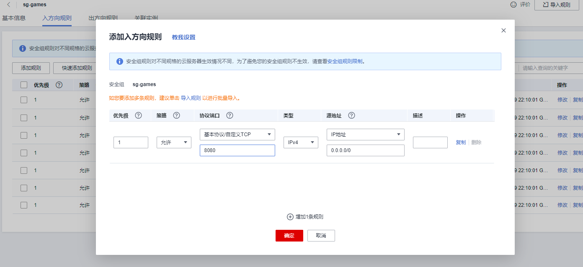Click 评价 text at top right

[525, 5]
